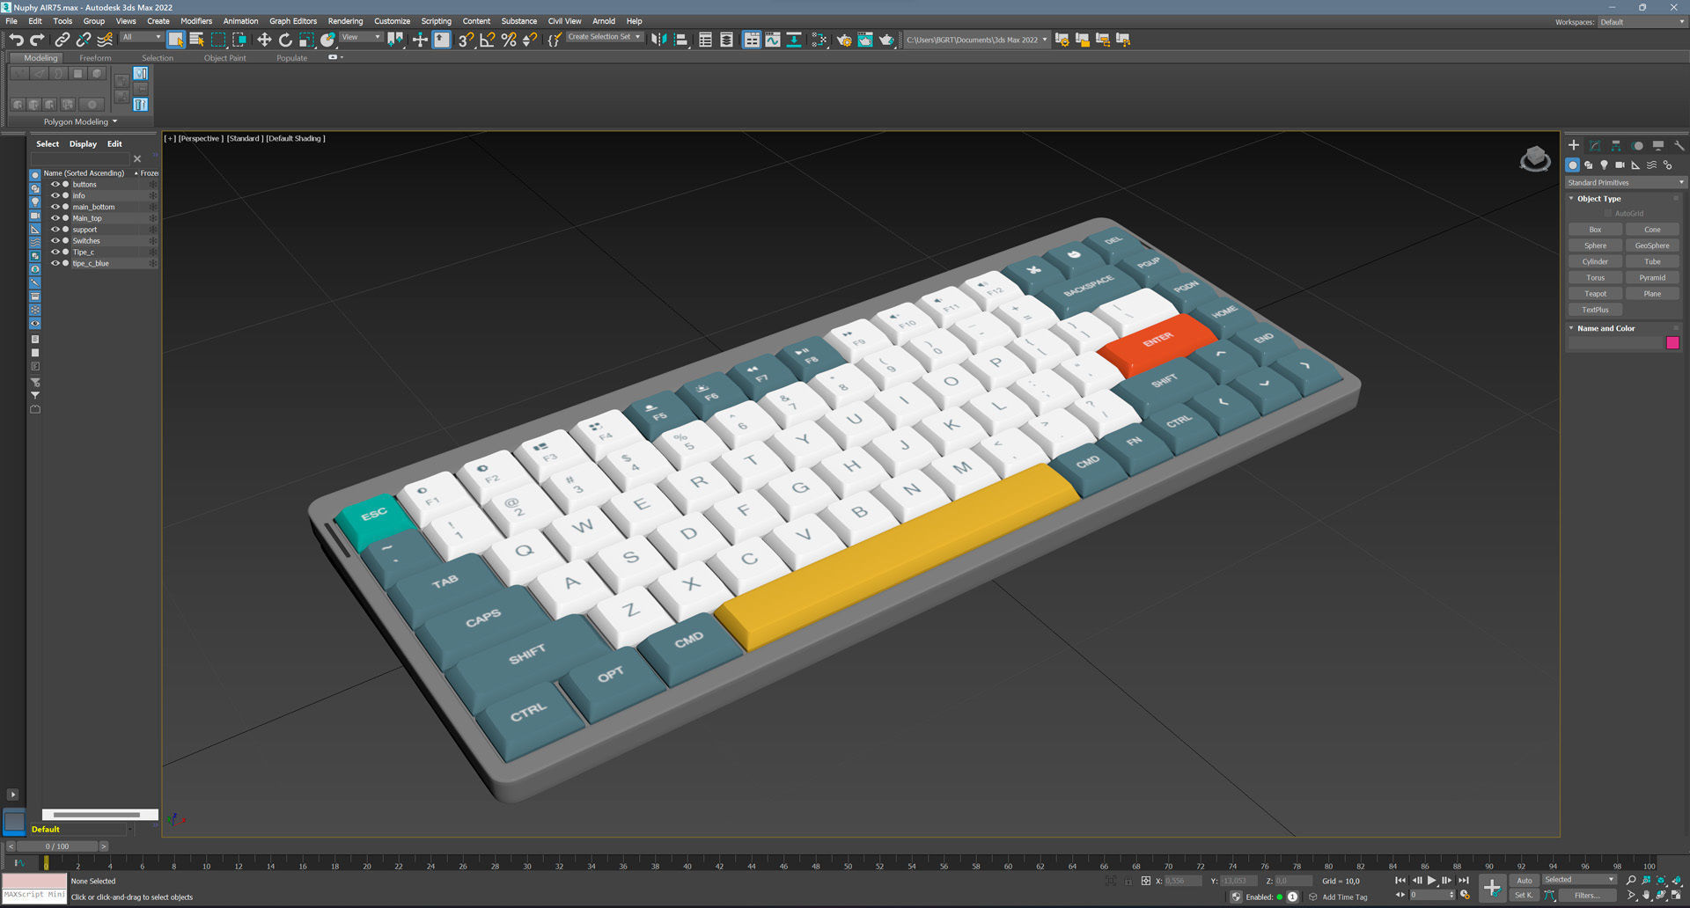Click the Select and Place tool
This screenshot has height=908, width=1690.
point(327,40)
